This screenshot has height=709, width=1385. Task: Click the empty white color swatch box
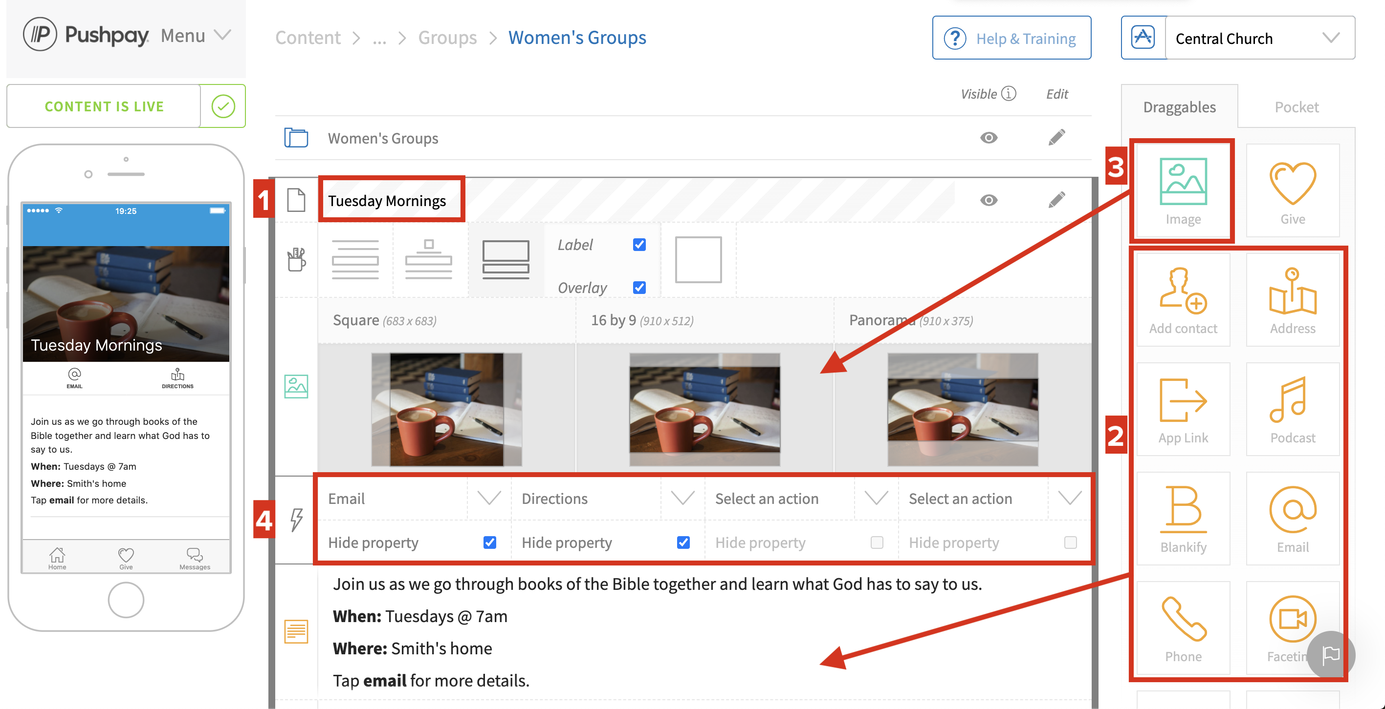pos(698,259)
